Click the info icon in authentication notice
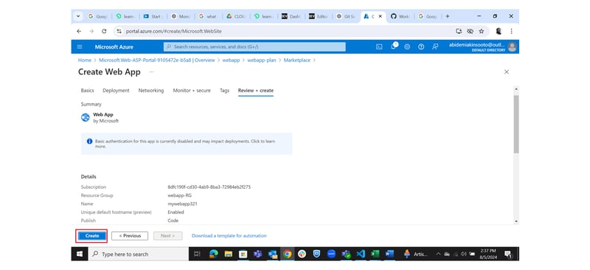Screen dimensions: 590x270 pyautogui.click(x=89, y=141)
